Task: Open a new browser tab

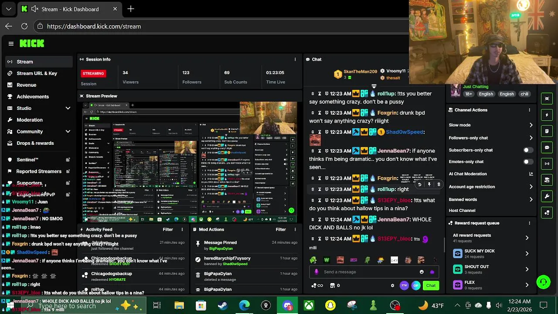Action: coord(131,9)
